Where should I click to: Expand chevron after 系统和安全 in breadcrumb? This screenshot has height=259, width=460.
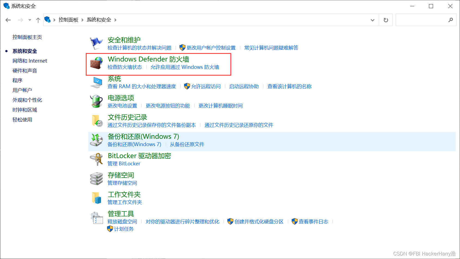pos(115,20)
